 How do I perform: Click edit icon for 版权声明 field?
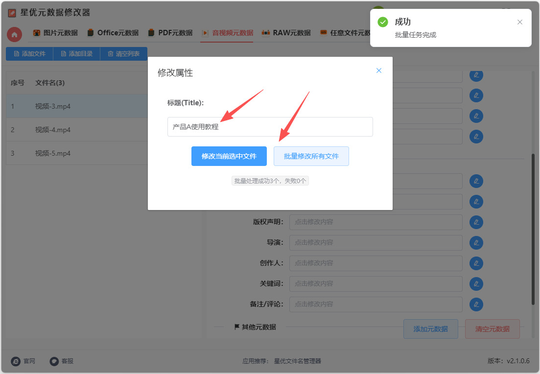coord(476,222)
